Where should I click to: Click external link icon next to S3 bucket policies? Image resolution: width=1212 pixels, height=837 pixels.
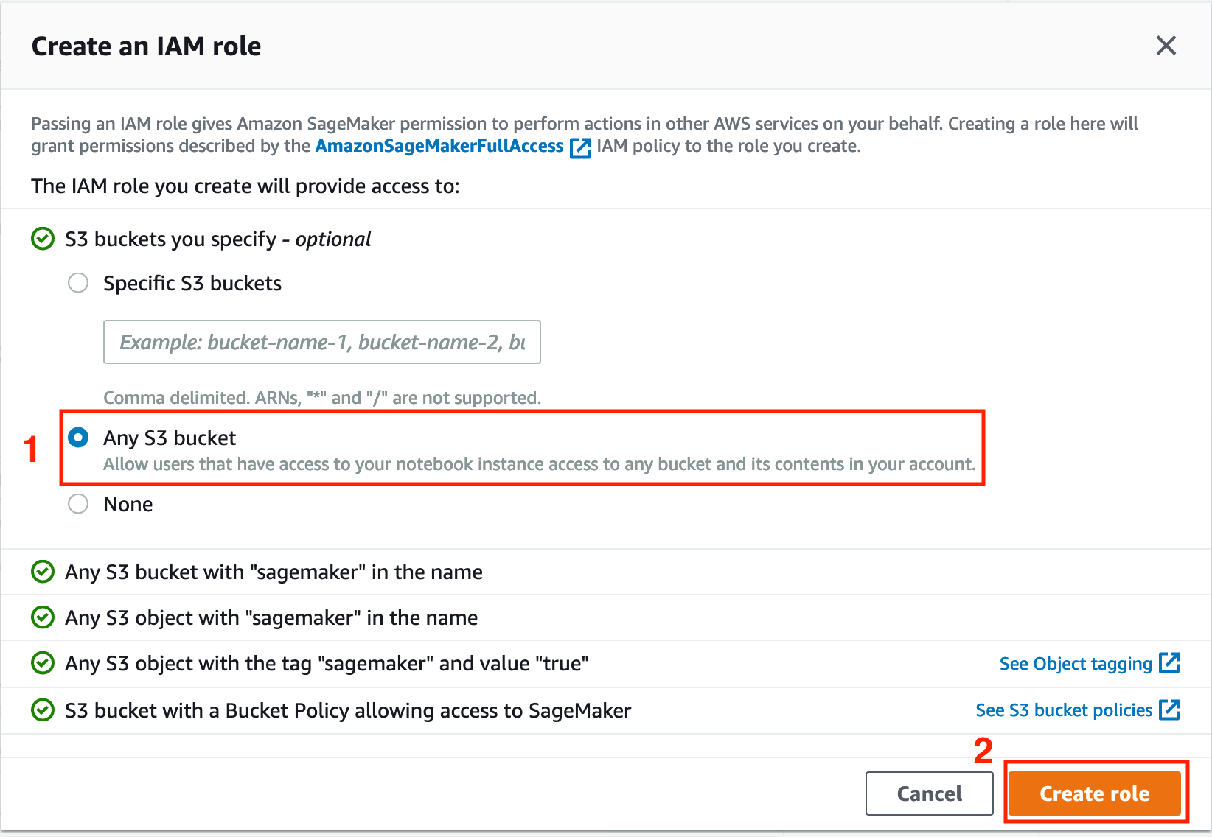[x=1169, y=710]
